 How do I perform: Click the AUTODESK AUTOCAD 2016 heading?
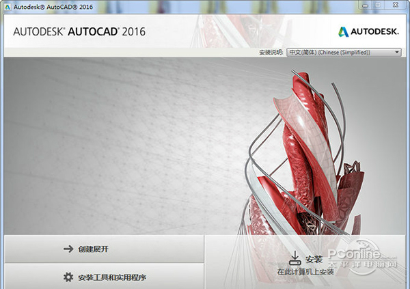tap(79, 31)
